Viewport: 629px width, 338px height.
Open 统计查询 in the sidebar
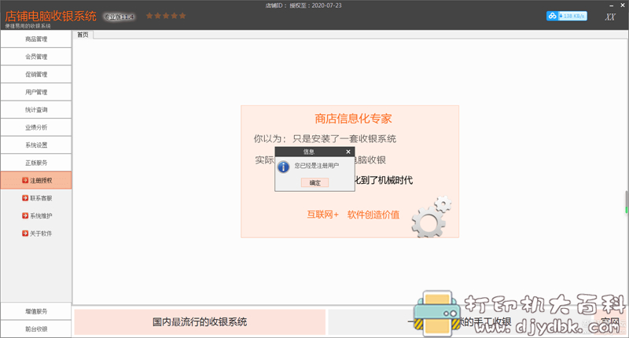click(36, 109)
